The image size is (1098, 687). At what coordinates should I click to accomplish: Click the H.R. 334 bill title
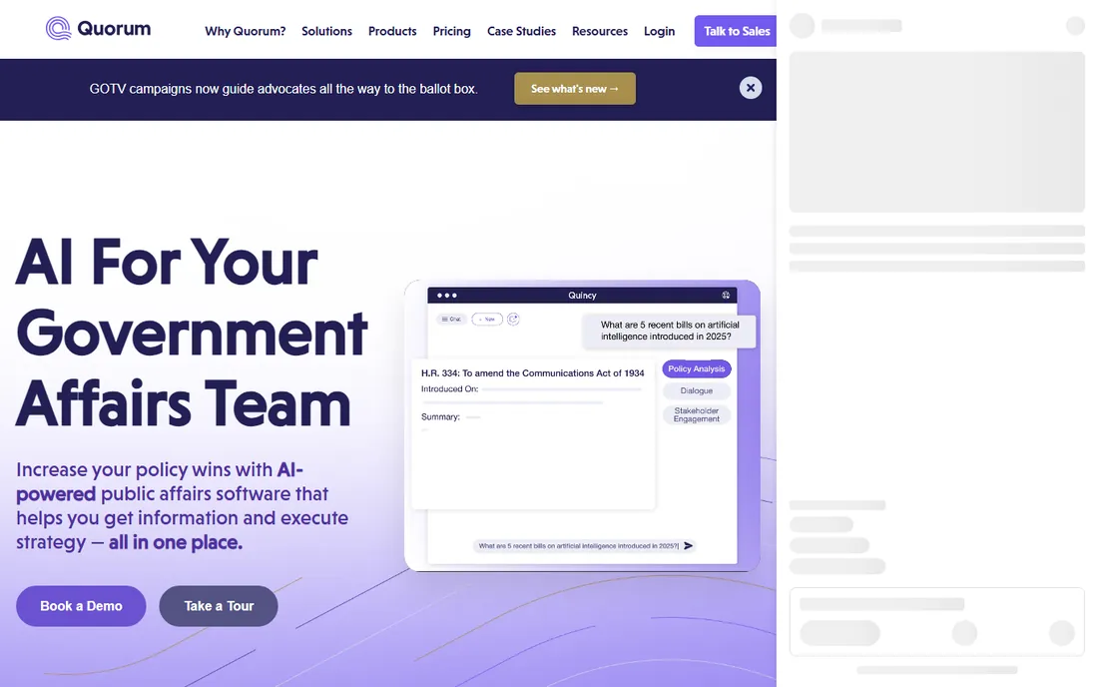[533, 373]
